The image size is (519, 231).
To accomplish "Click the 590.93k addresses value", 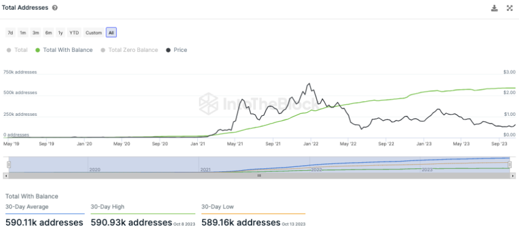I will click(131, 222).
